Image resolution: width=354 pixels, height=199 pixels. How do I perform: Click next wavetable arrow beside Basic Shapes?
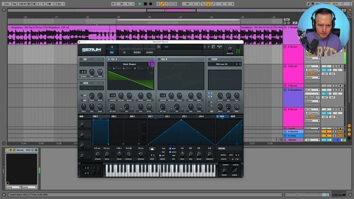click(152, 65)
